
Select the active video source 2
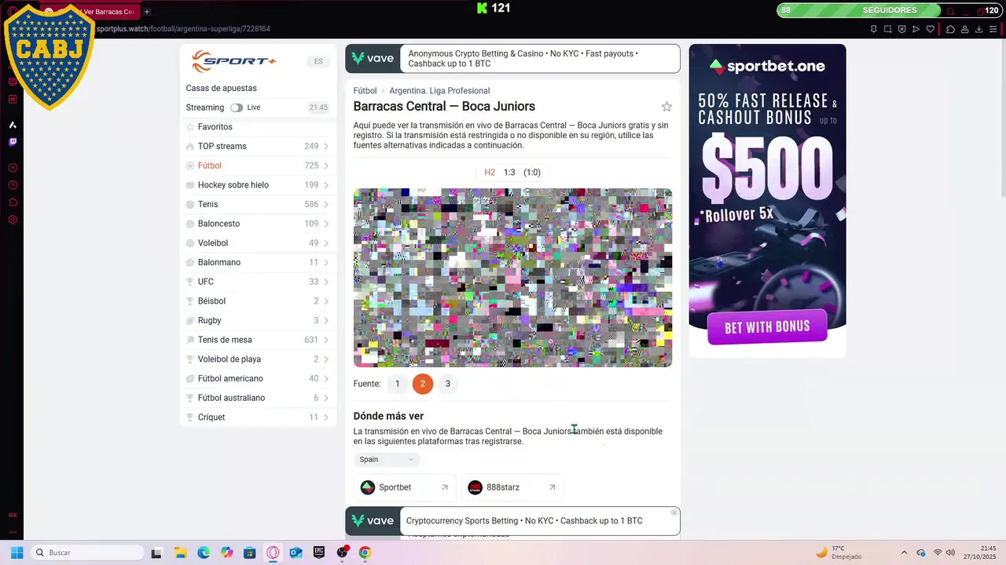423,384
